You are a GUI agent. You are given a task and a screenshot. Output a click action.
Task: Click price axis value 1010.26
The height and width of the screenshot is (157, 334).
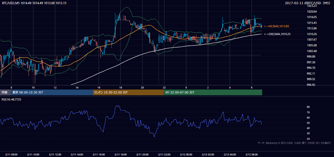pos(312,34)
